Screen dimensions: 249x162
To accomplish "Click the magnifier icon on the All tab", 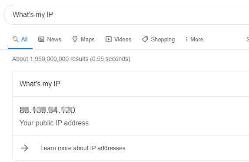I will point(15,39).
